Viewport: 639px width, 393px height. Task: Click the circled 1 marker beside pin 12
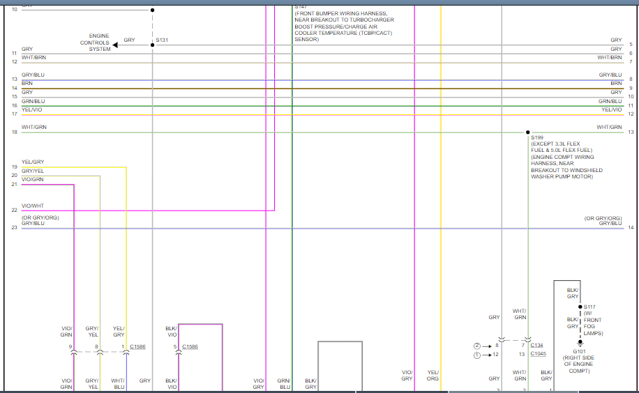coord(476,355)
